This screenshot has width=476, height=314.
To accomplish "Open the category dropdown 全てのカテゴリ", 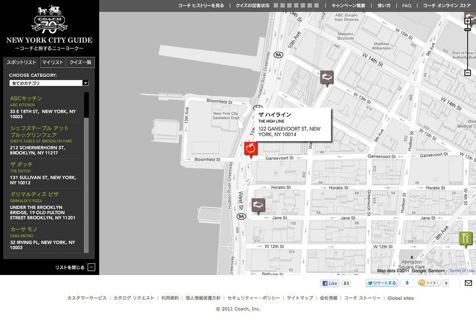I will click(x=49, y=83).
